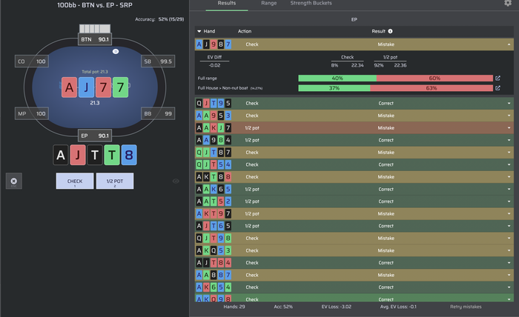The width and height of the screenshot is (519, 317).
Task: Switch to the Range tab
Action: point(268,3)
